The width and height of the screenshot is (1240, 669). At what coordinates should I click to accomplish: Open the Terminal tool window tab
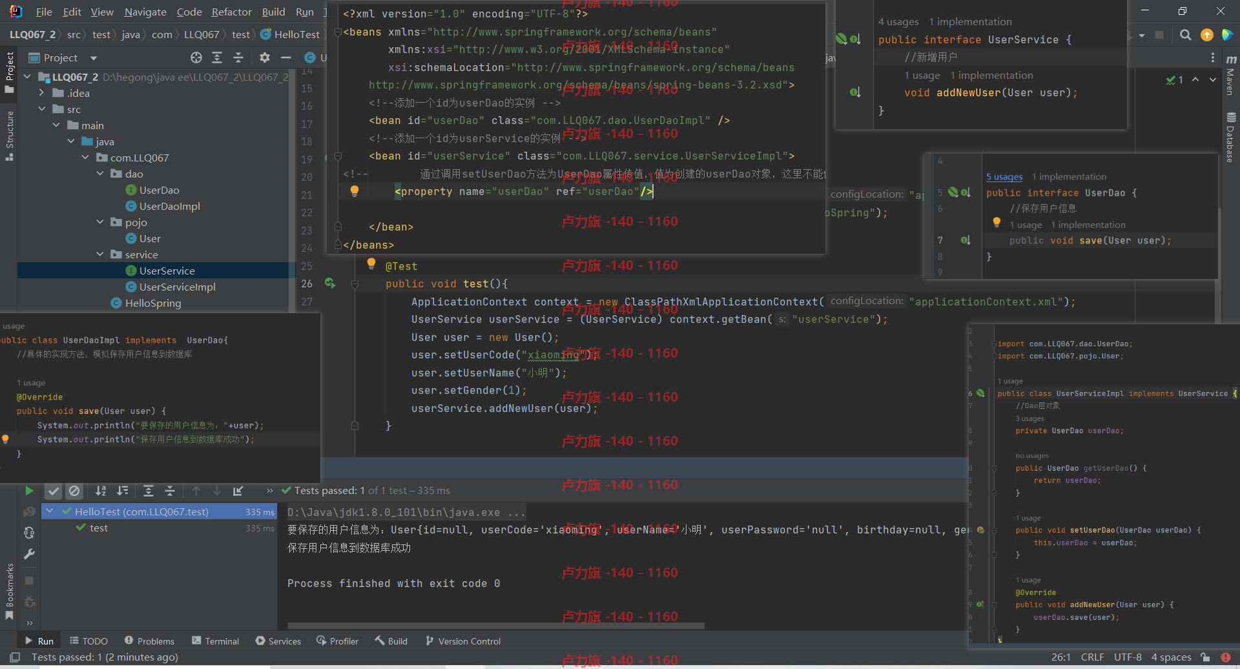pos(216,641)
